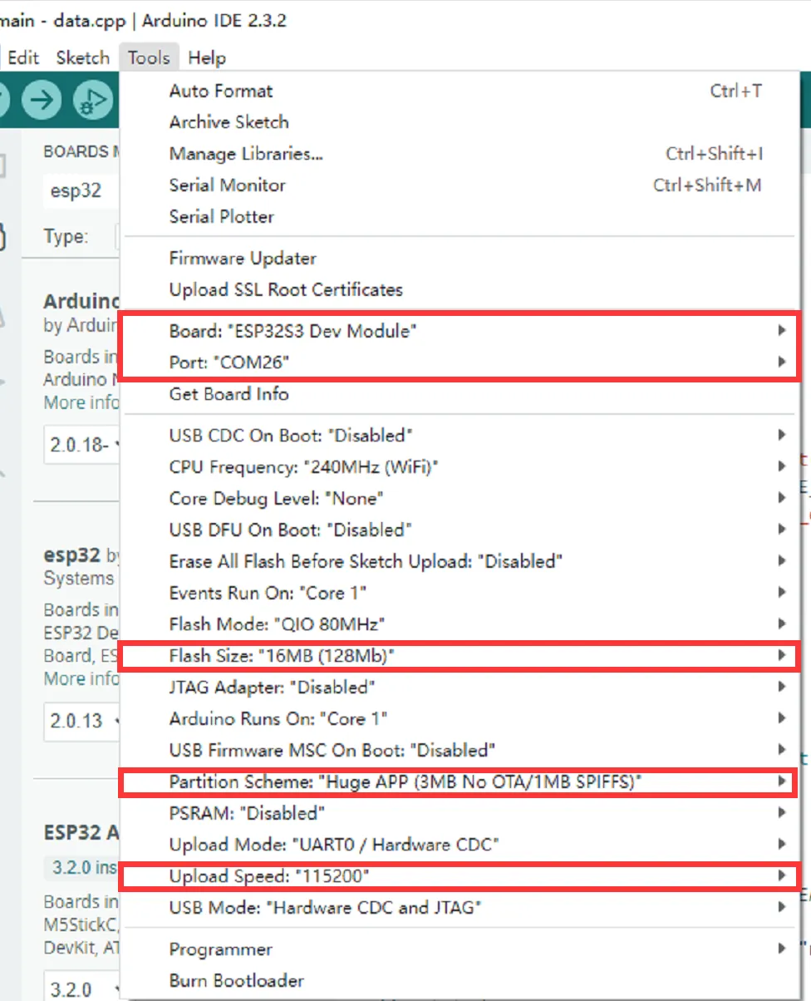
Task: Open JTAG Adapter submenu
Action: pyautogui.click(x=460, y=688)
